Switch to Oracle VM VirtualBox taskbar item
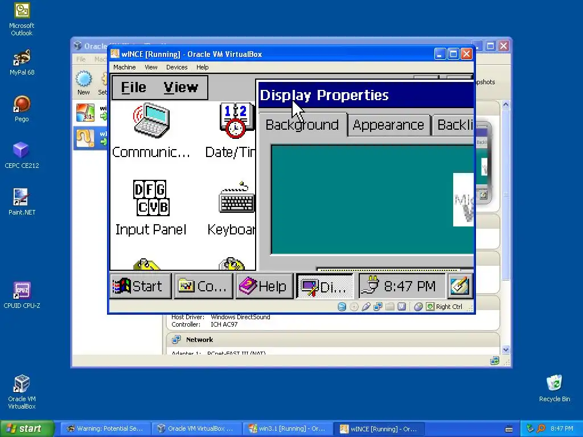 [197, 428]
